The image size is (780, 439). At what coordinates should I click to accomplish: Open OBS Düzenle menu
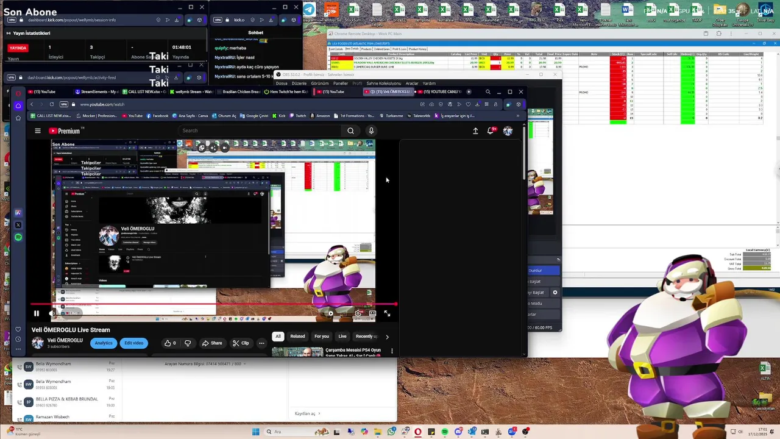[x=299, y=84]
